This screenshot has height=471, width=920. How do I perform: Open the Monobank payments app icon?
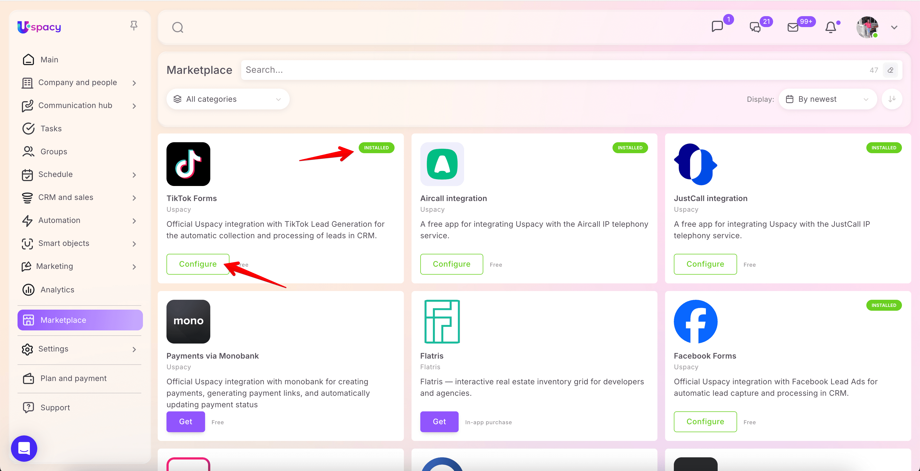pos(188,321)
